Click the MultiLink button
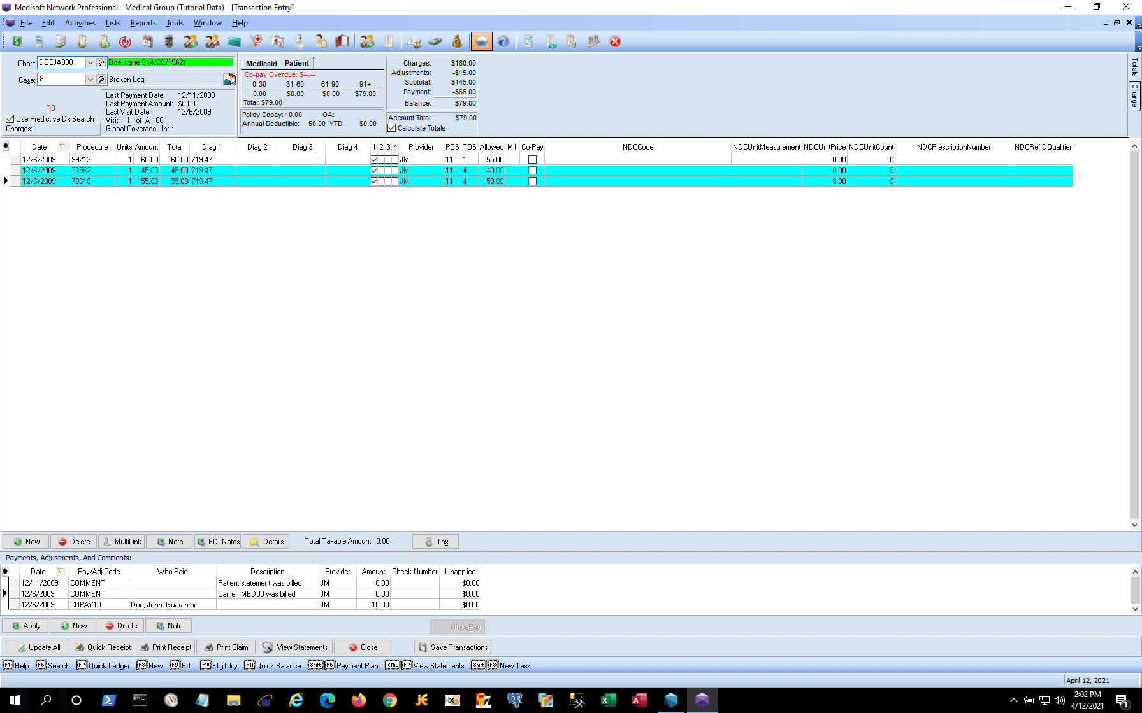 point(122,542)
